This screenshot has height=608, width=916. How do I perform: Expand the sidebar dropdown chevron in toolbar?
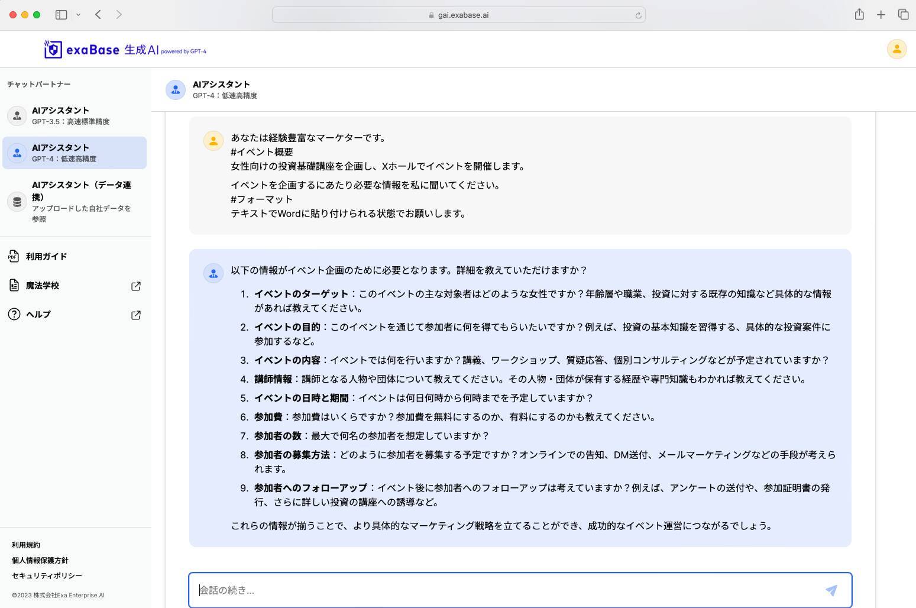(78, 15)
